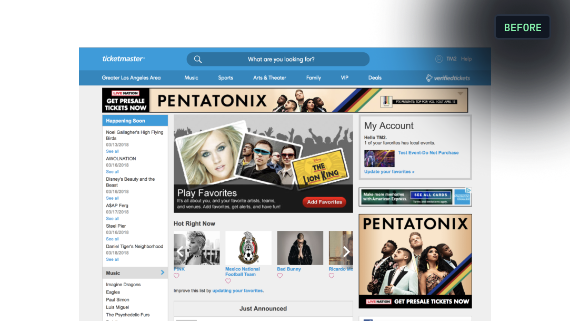Open the TM2 account avatar icon

439,59
